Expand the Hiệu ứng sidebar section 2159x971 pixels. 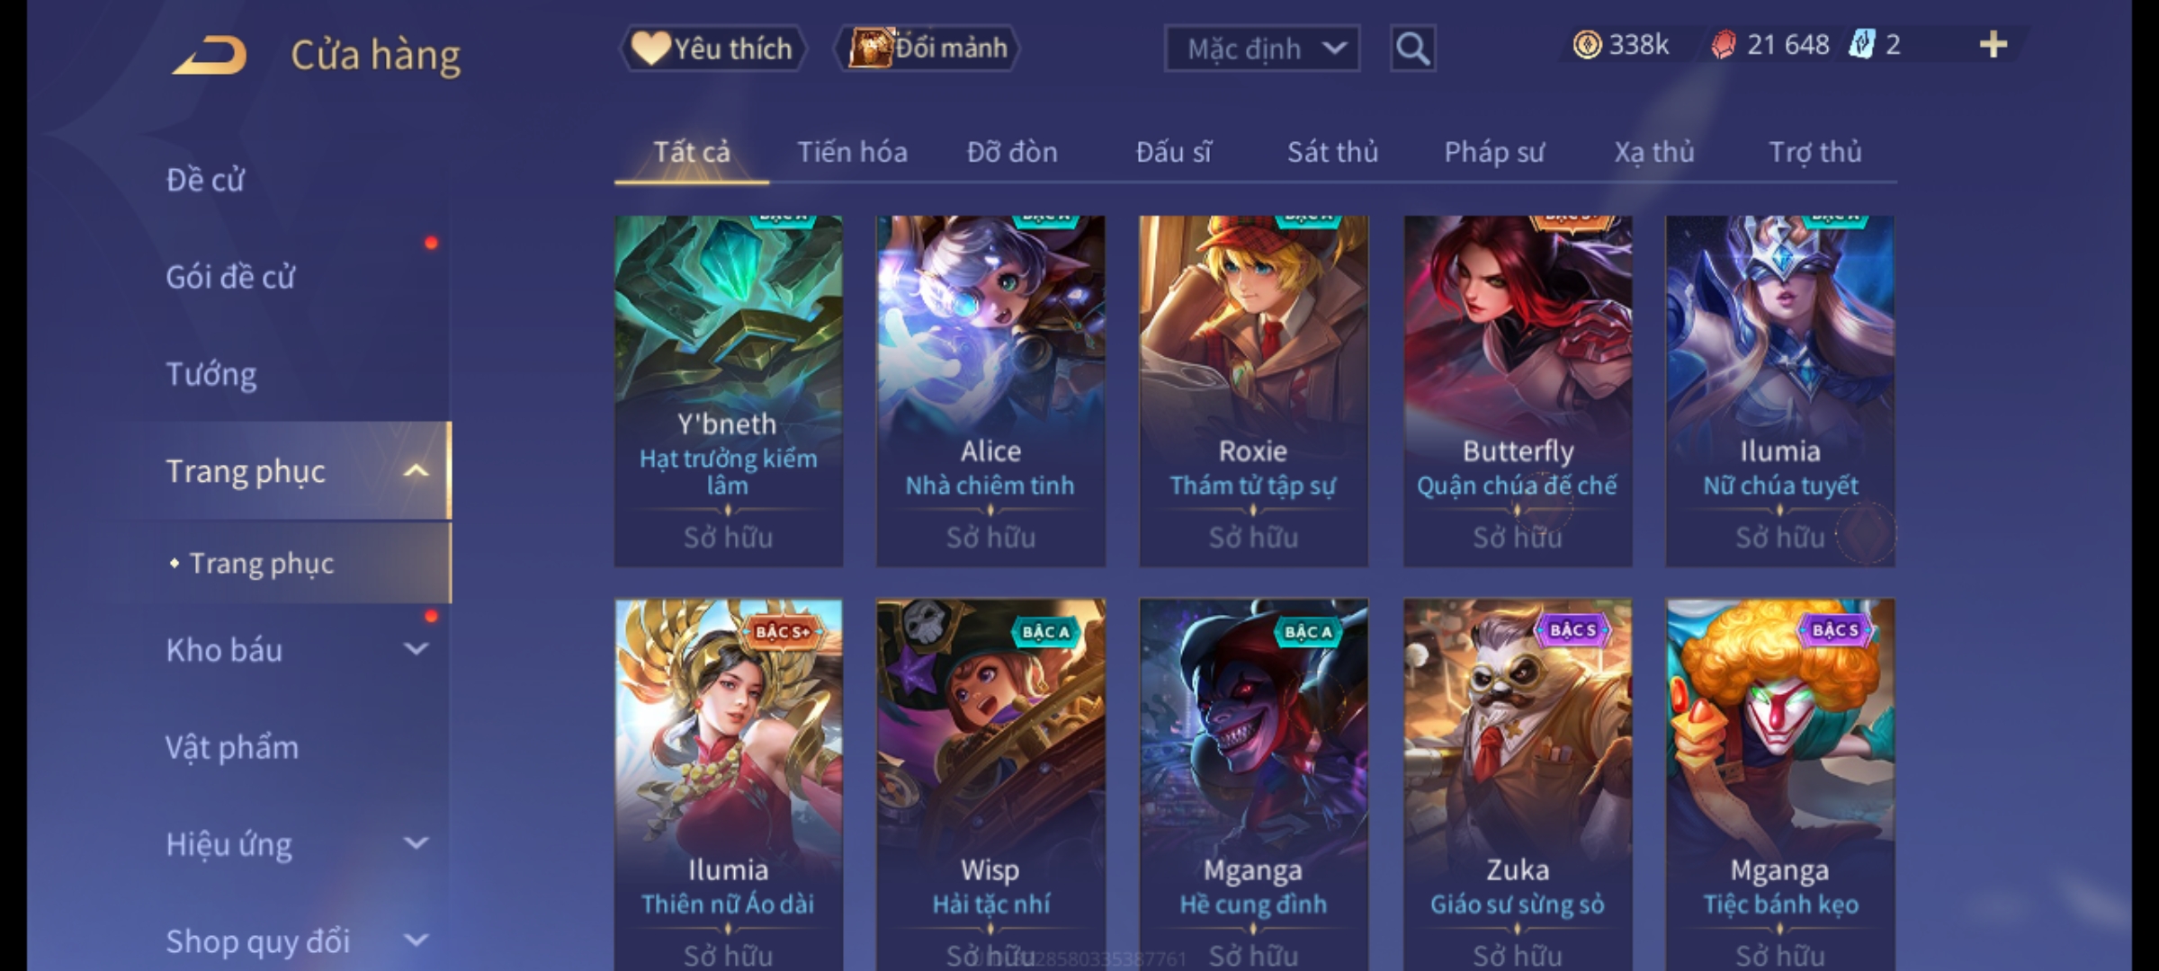416,843
